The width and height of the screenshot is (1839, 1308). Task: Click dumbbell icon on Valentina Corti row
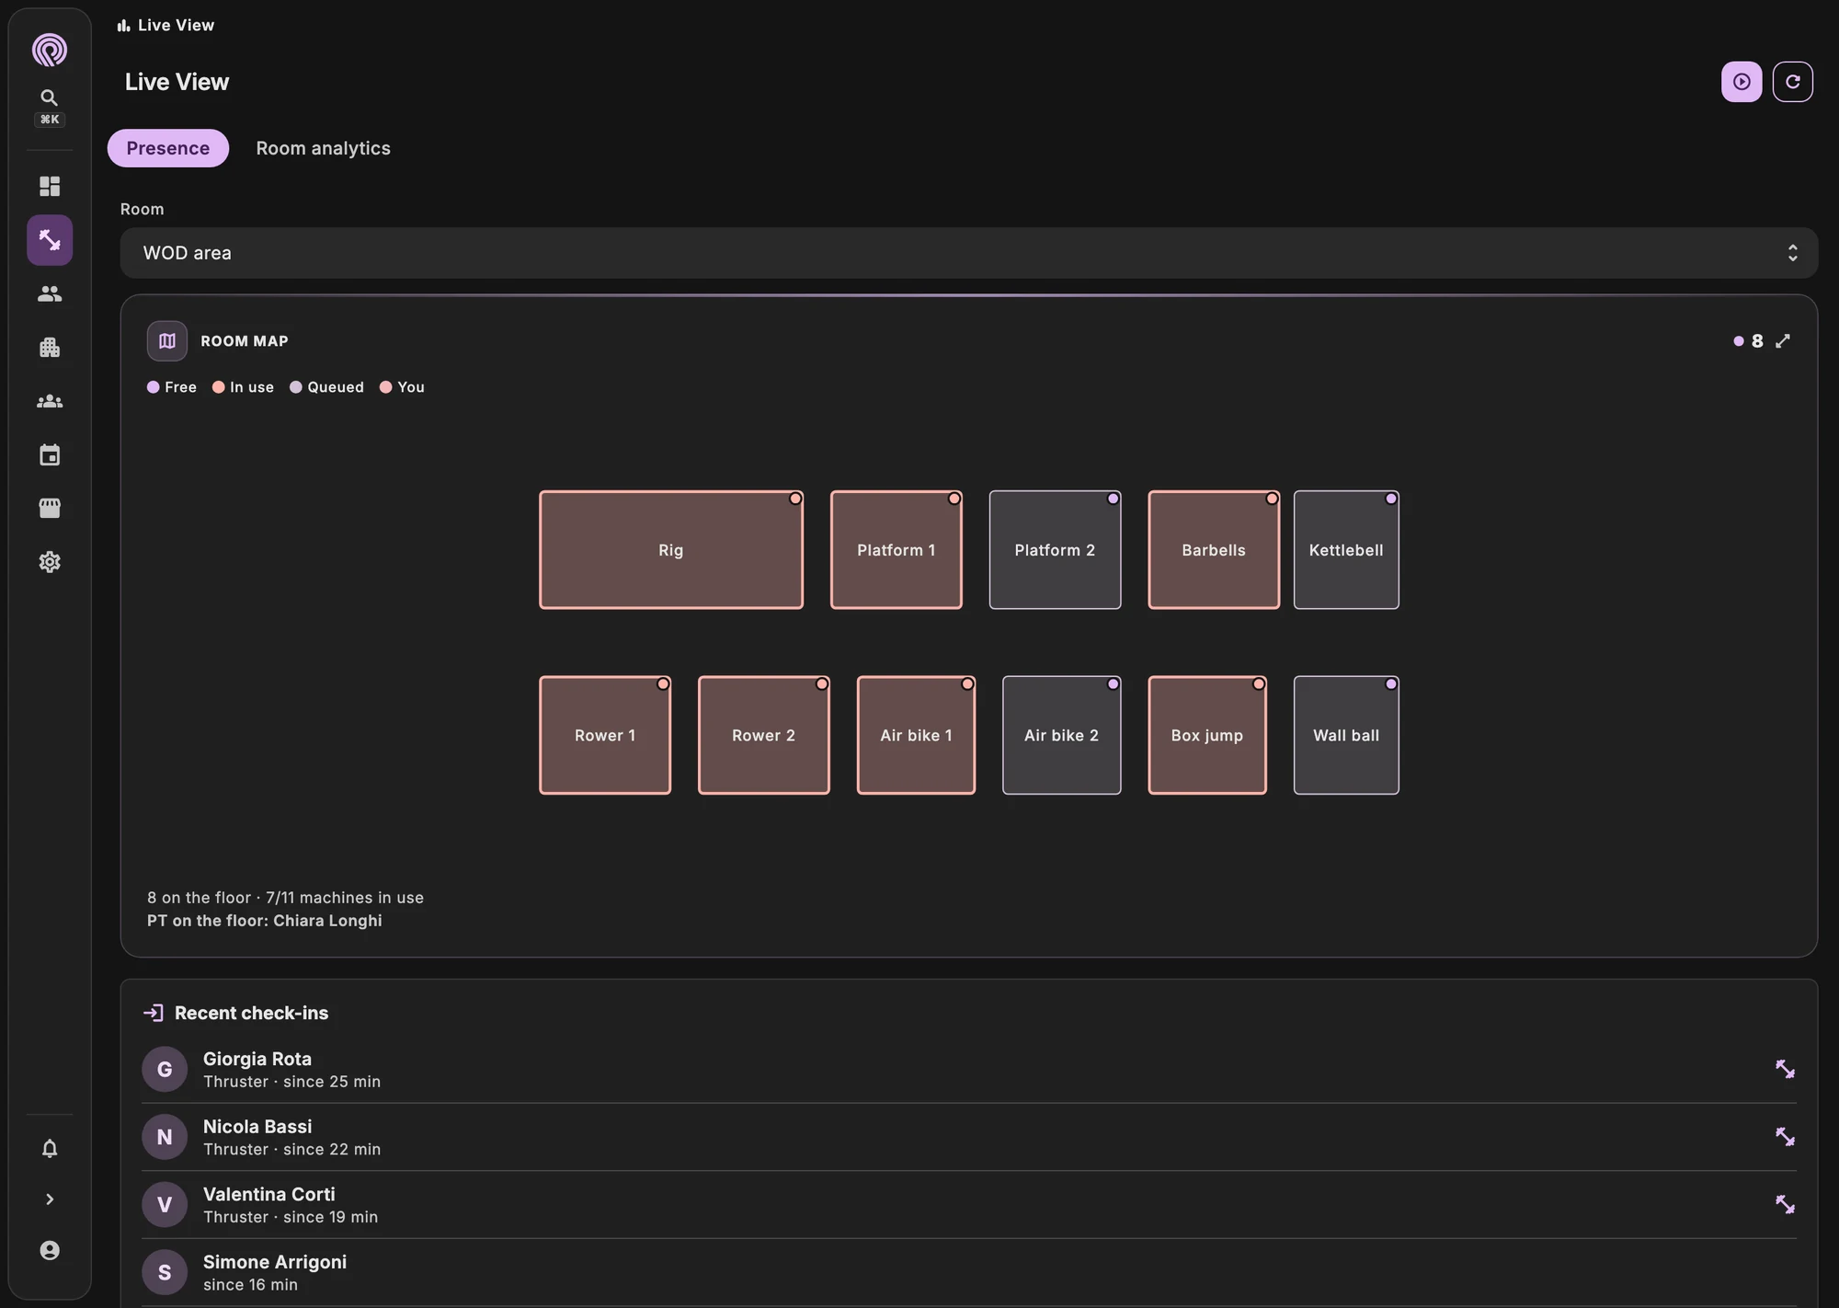[1785, 1204]
